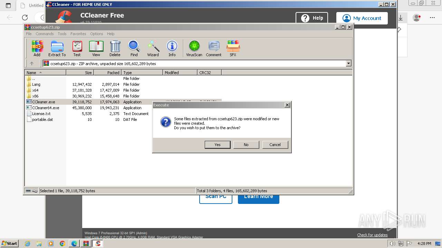Click the Add toolbar icon in WinRAR

37,48
